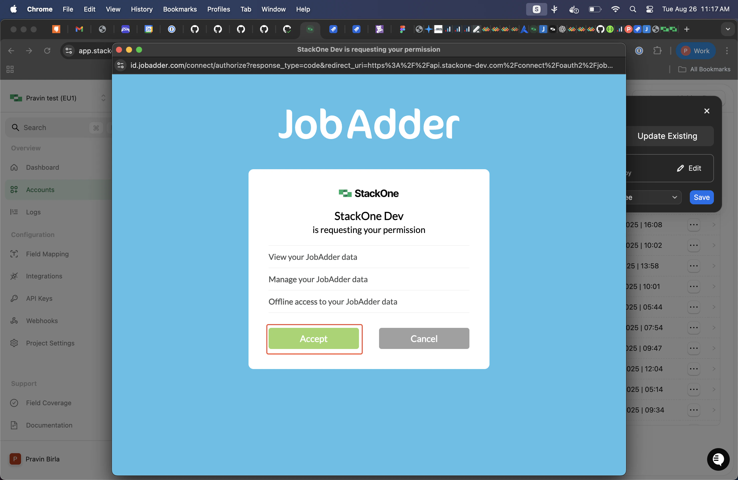Image resolution: width=738 pixels, height=480 pixels.
Task: Select the Webhooks sidebar icon
Action: pyautogui.click(x=14, y=321)
